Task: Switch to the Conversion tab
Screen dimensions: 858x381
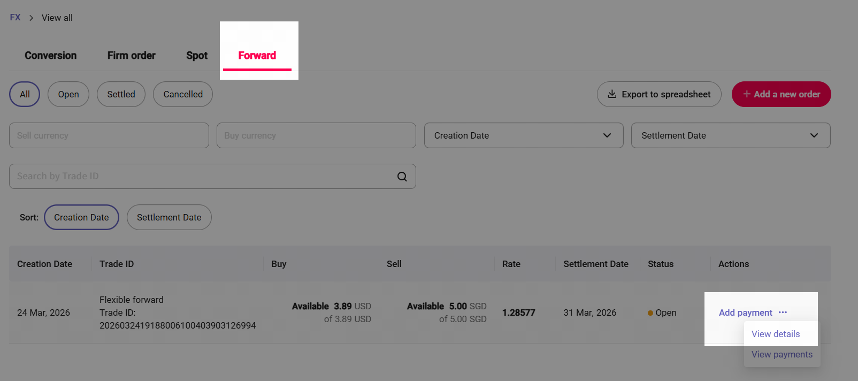Action: point(51,56)
